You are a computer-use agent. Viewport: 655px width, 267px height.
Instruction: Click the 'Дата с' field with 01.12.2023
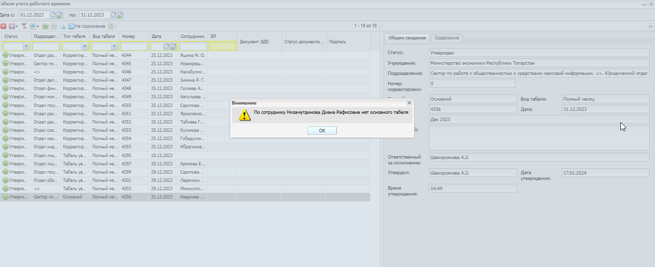click(x=34, y=15)
